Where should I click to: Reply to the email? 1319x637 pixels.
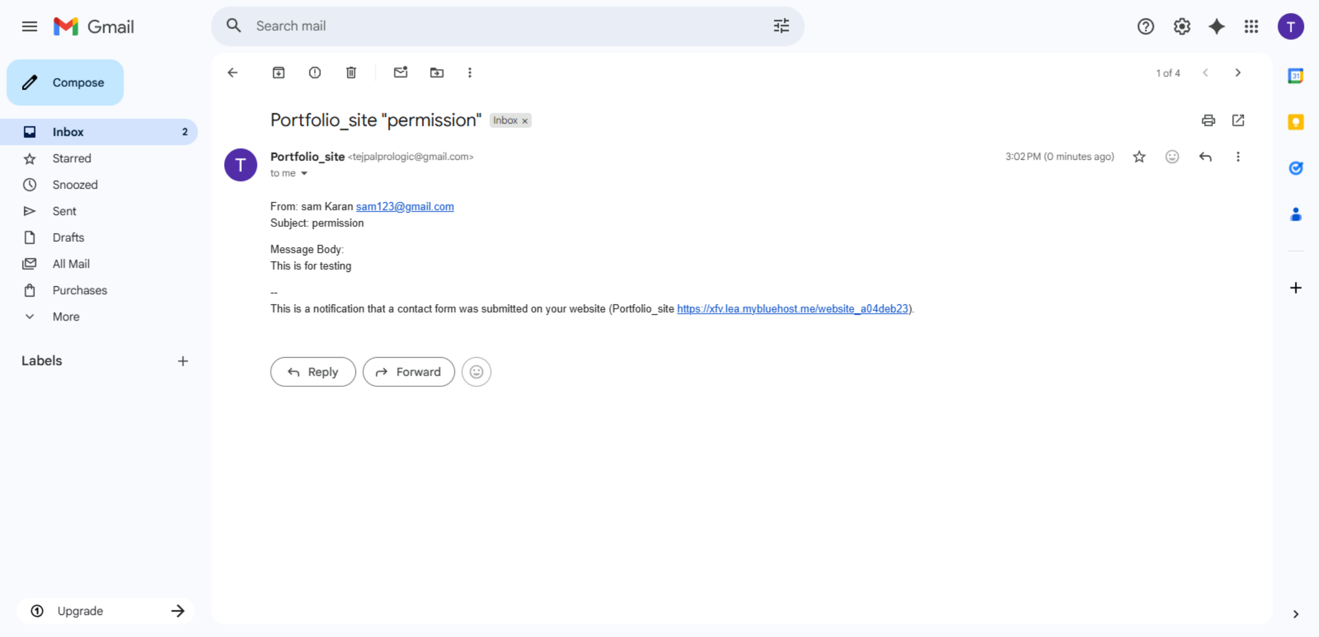point(312,372)
